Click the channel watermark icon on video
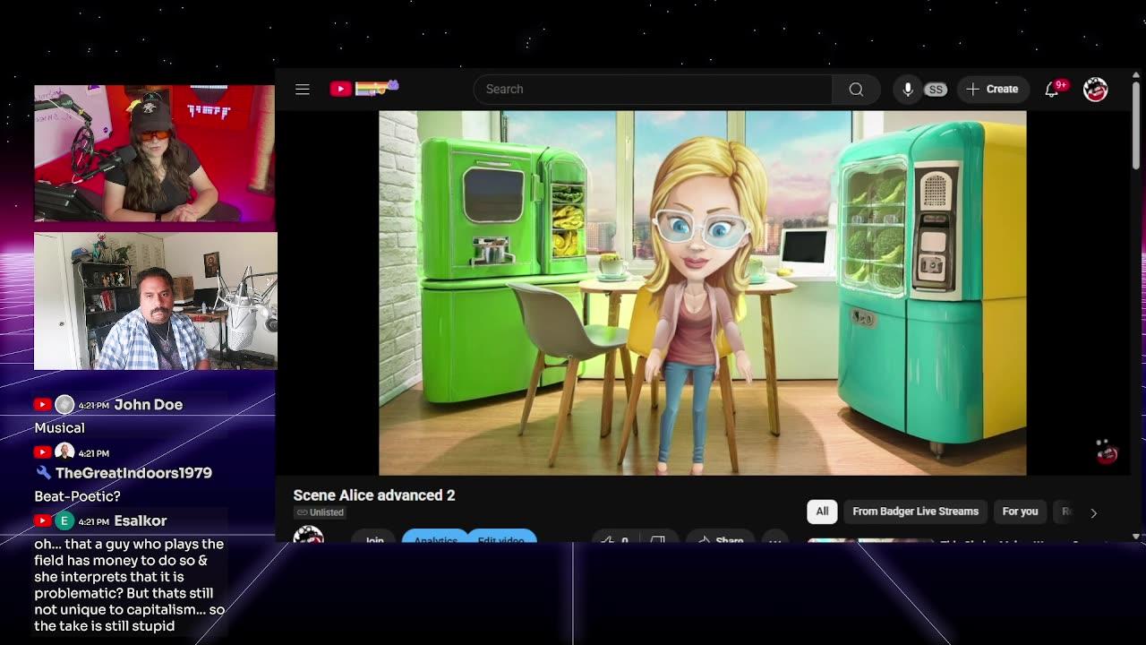This screenshot has width=1146, height=645. pyautogui.click(x=1107, y=452)
